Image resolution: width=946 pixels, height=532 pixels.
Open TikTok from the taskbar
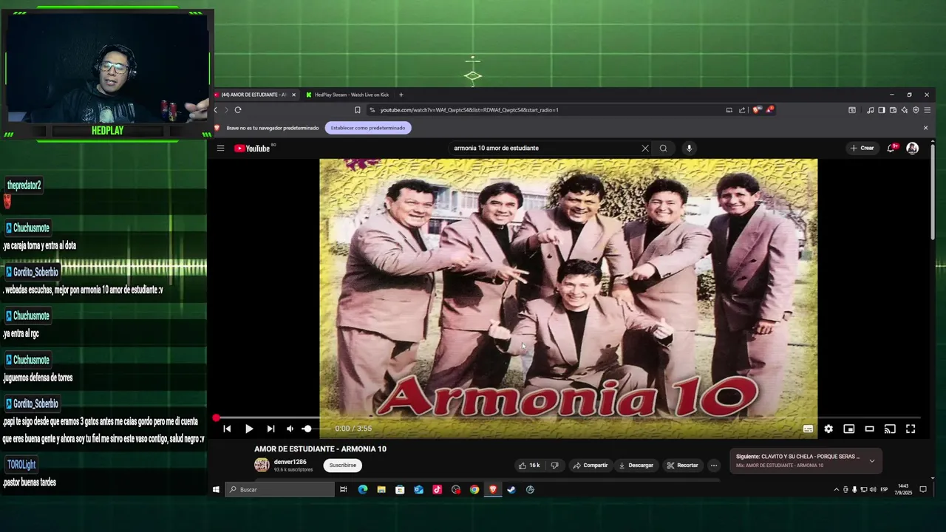(437, 489)
